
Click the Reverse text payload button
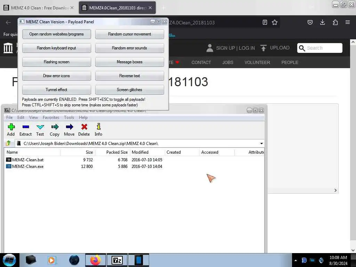coord(129,75)
